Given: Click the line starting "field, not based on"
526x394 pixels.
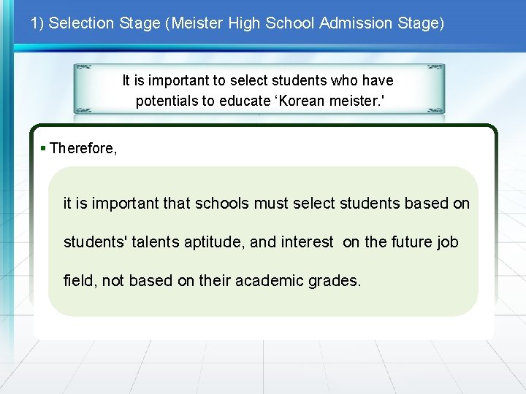Looking at the screenshot, I should coord(212,279).
